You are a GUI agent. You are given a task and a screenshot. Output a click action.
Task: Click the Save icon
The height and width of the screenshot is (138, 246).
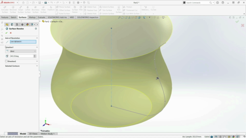pyautogui.click(x=40, y=3)
